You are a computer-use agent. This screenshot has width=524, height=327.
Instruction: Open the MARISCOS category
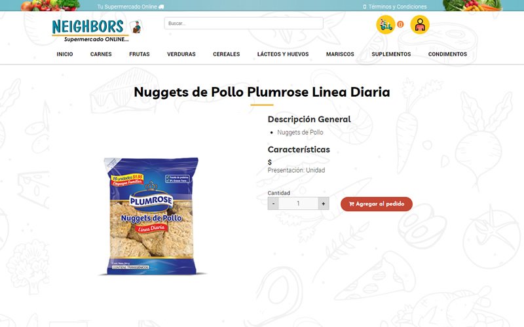(x=340, y=54)
